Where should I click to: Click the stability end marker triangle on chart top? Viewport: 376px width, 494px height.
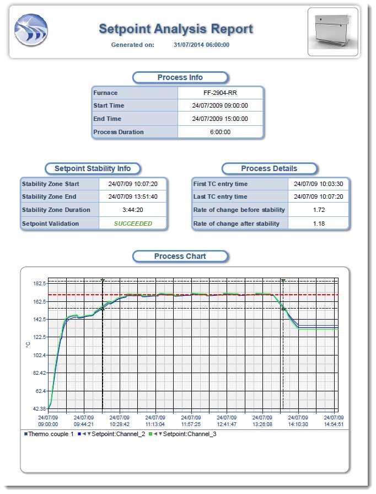pyautogui.click(x=283, y=280)
